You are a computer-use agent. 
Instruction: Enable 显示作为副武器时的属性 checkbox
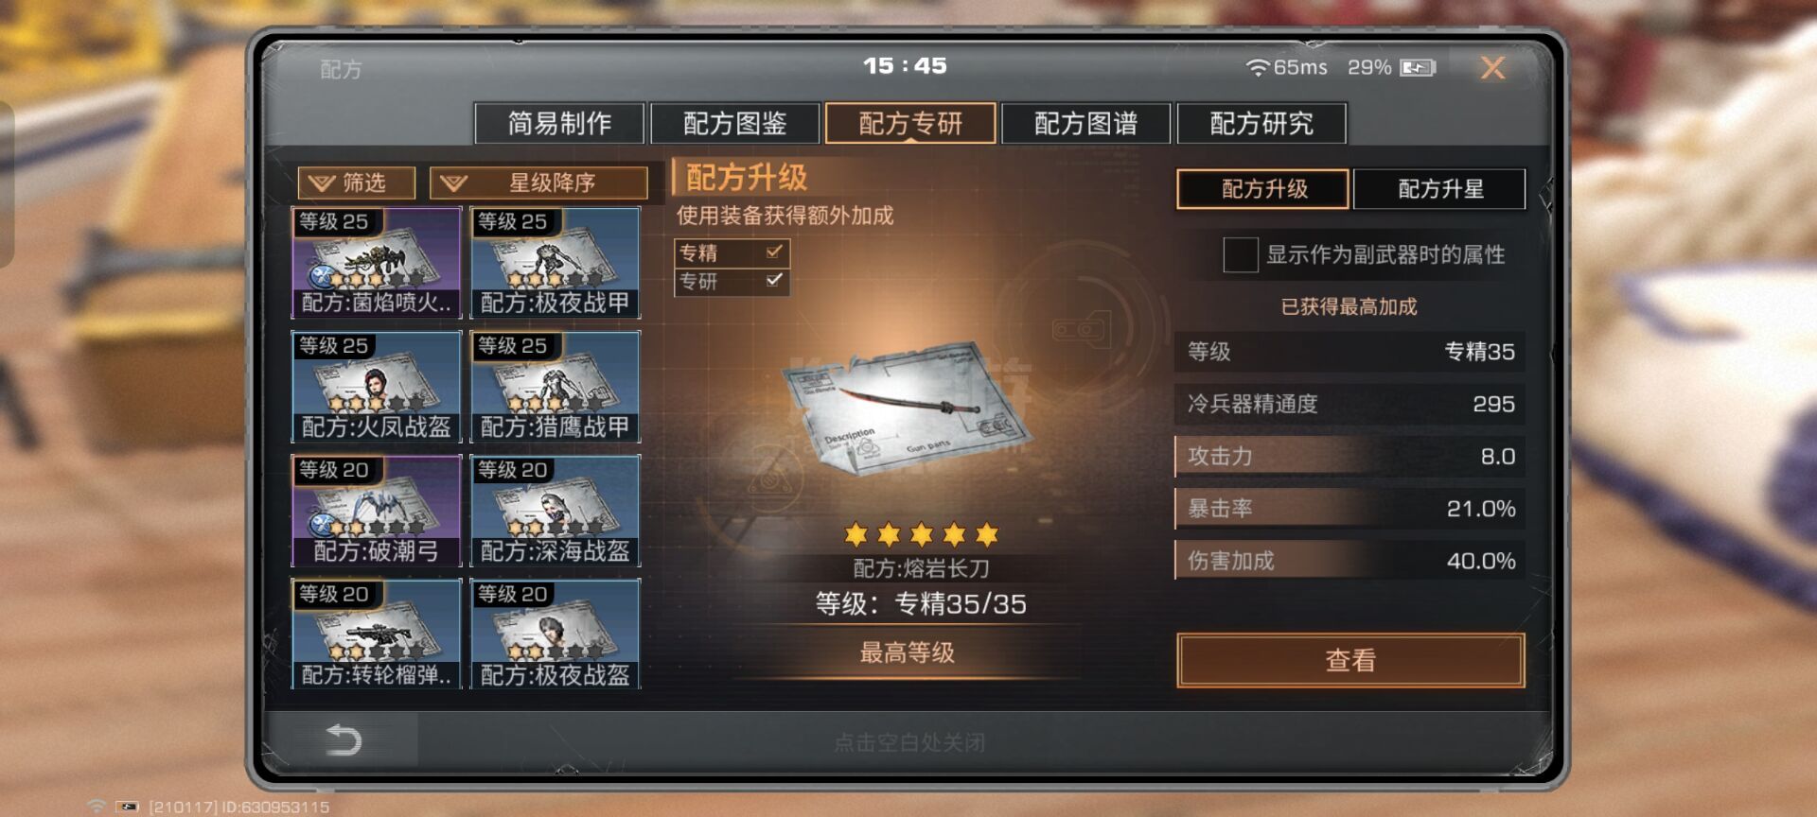tap(1240, 254)
